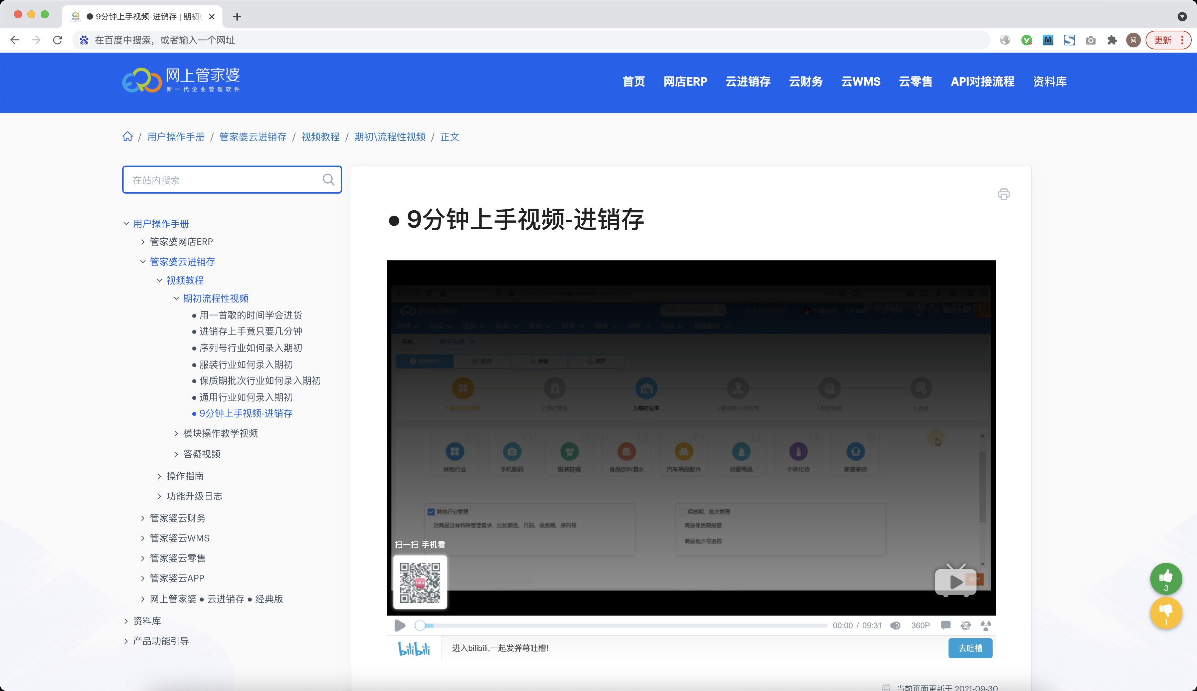1197x691 pixels.
Task: Click the 网上管家婆 site logo
Action: click(x=181, y=80)
